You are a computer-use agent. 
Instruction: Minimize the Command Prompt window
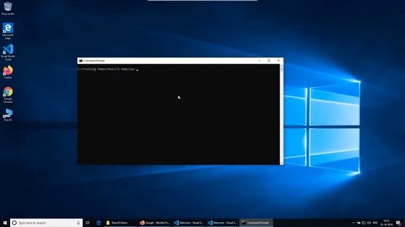pyautogui.click(x=259, y=61)
